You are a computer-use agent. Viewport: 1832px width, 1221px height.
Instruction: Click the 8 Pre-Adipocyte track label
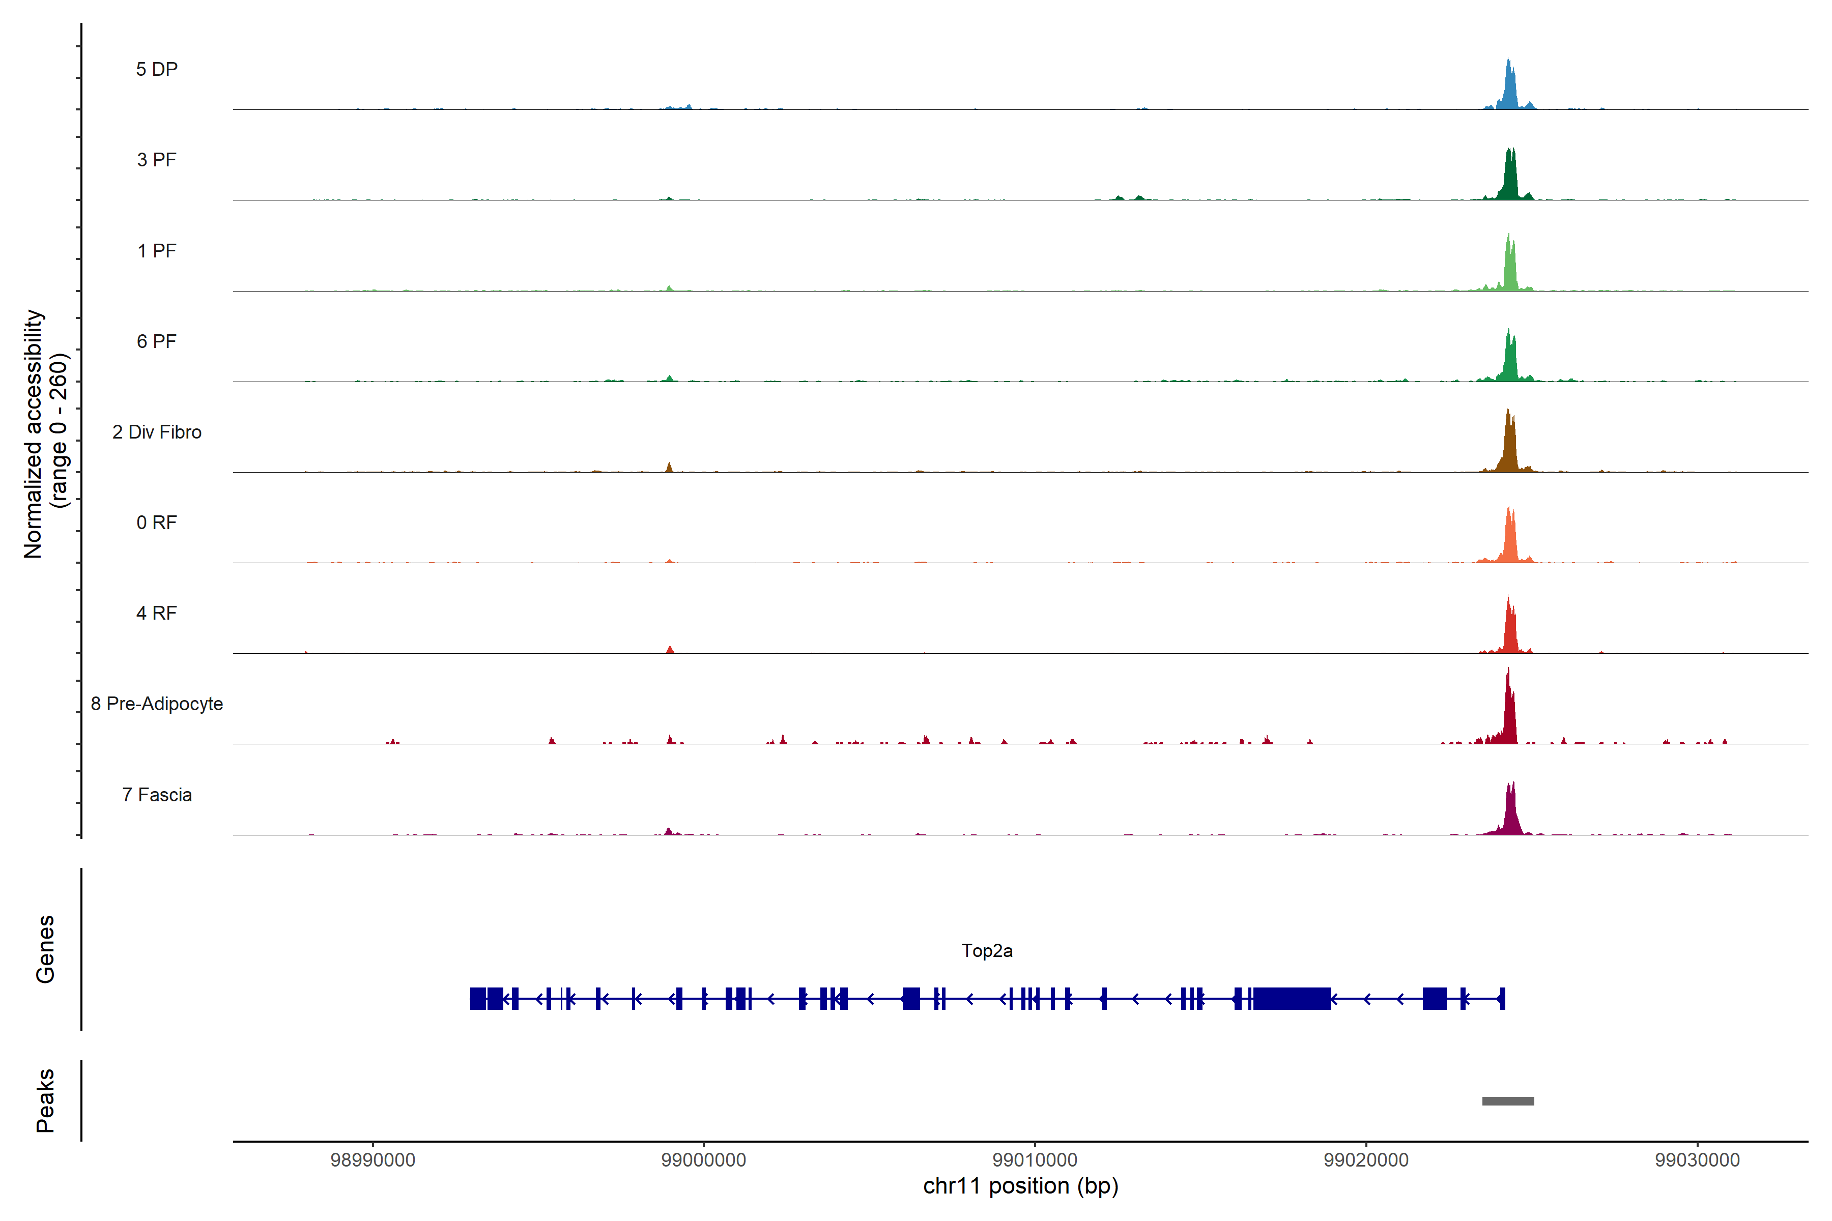click(x=157, y=704)
